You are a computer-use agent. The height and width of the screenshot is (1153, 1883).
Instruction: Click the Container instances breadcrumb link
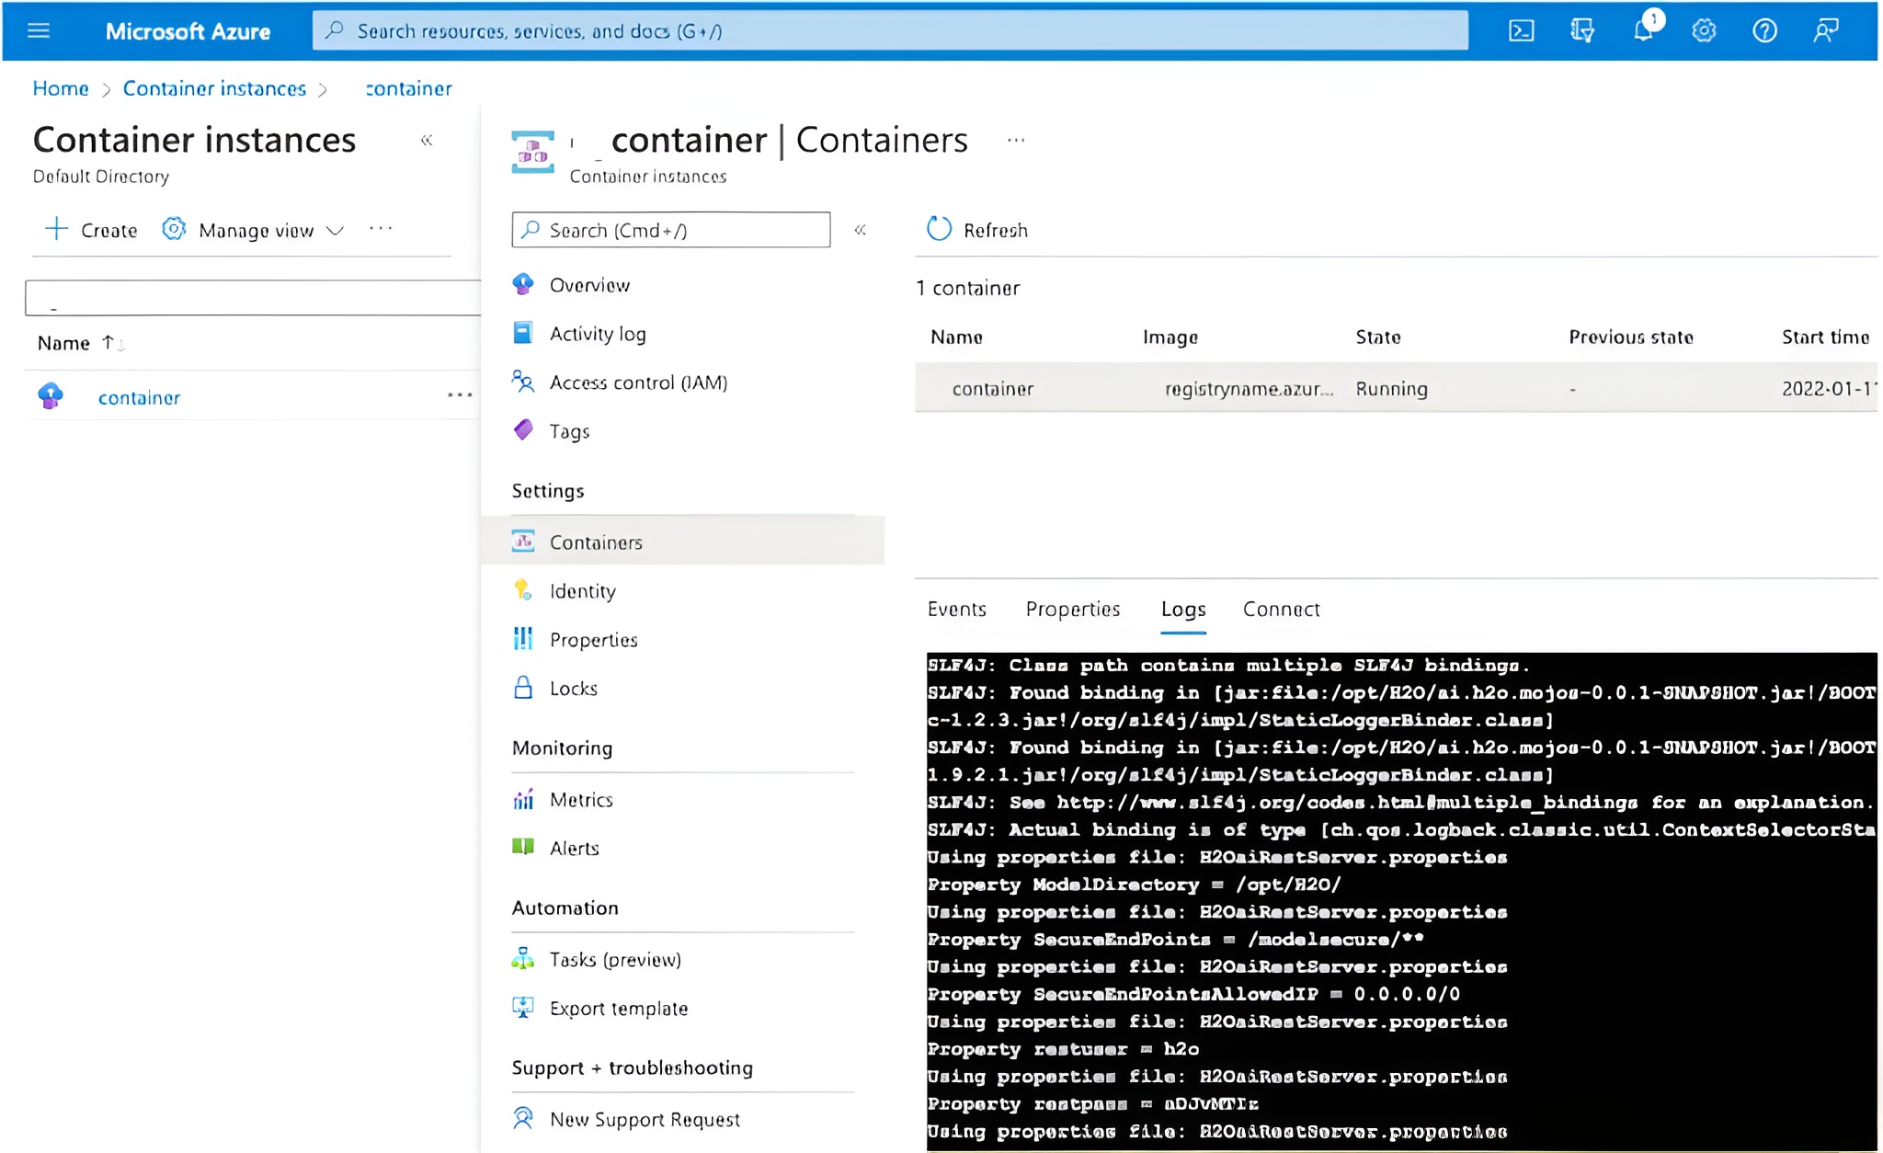tap(214, 88)
